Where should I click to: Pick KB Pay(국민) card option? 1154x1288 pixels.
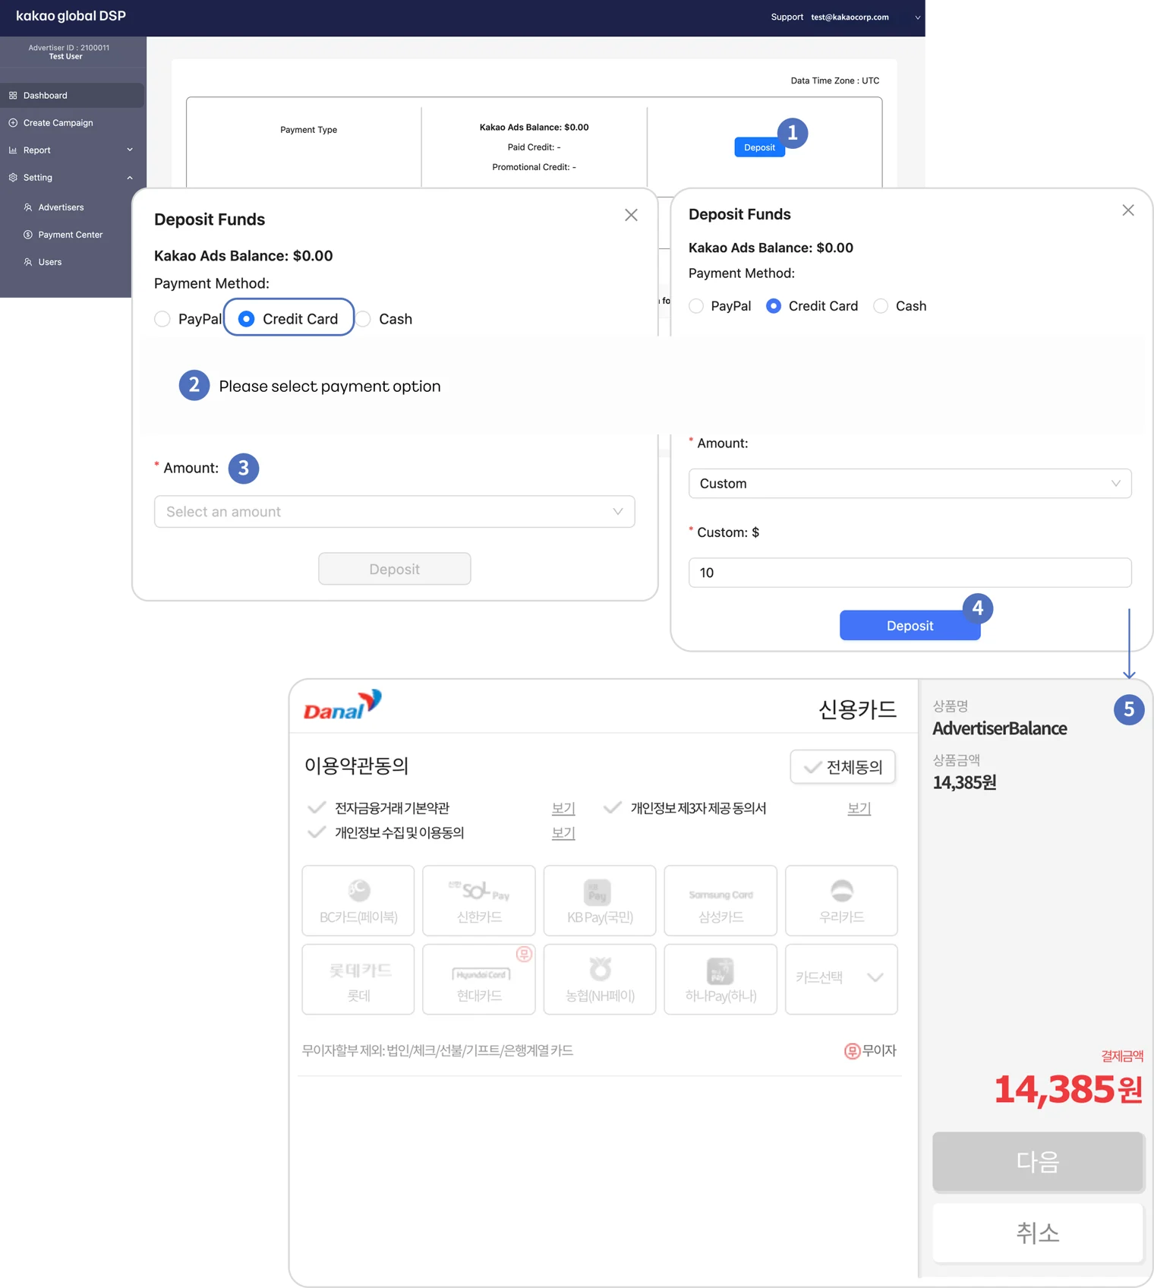(x=600, y=901)
